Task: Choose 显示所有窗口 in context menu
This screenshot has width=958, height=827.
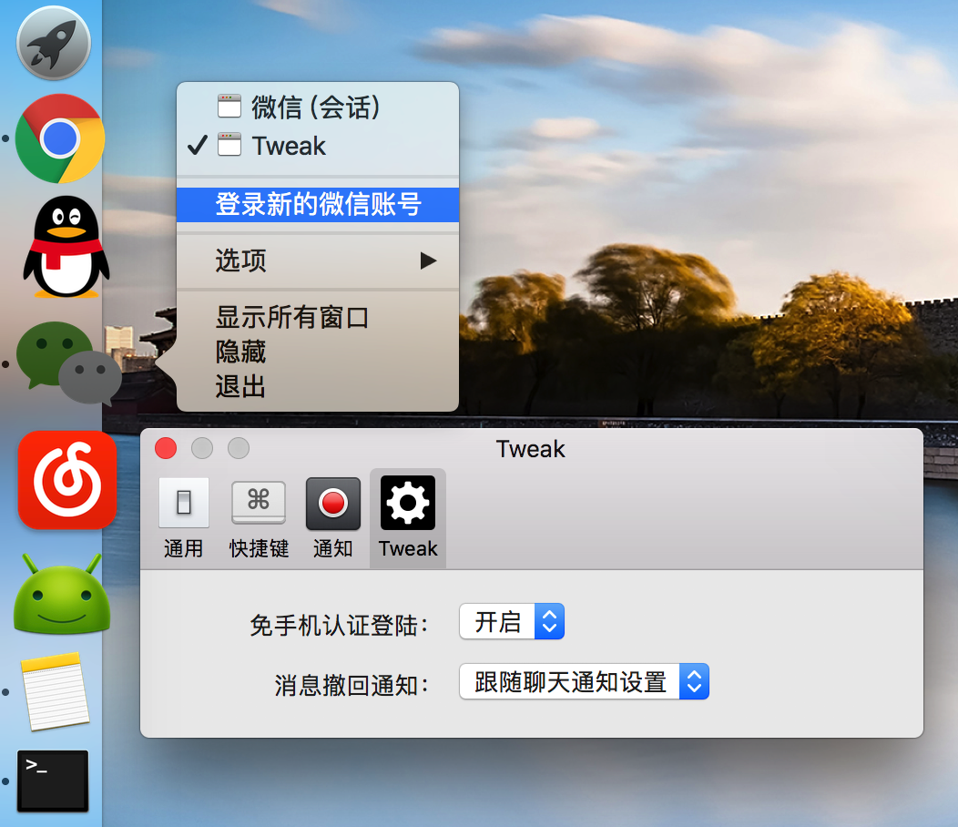Action: point(318,318)
